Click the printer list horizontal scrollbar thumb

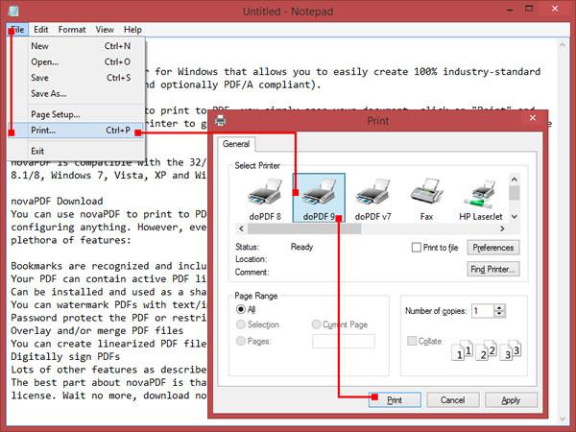pos(304,228)
